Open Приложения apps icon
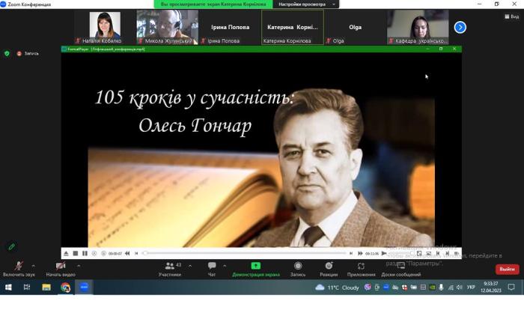The image size is (524, 331). (x=362, y=266)
